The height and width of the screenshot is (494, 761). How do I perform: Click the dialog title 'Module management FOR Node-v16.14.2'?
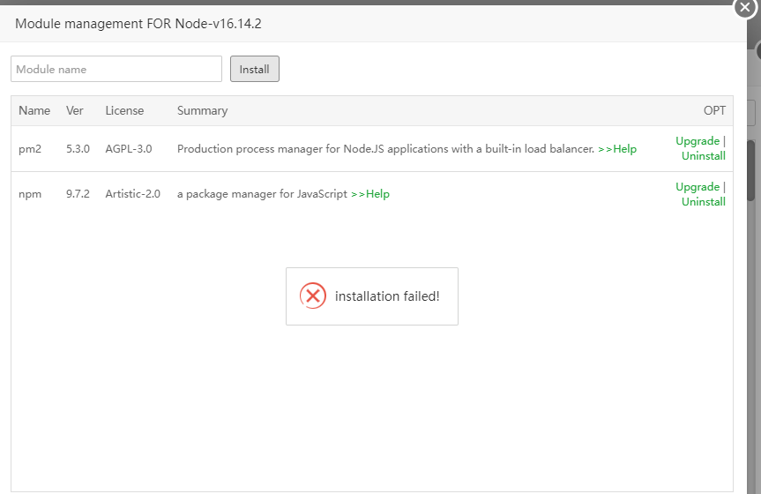tap(138, 23)
